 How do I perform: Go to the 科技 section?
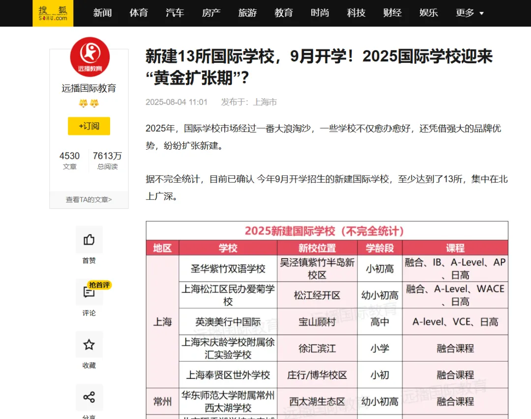356,13
